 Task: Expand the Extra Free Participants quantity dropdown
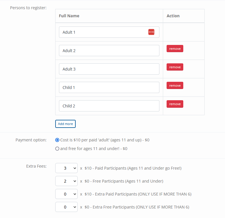pyautogui.click(x=66, y=207)
